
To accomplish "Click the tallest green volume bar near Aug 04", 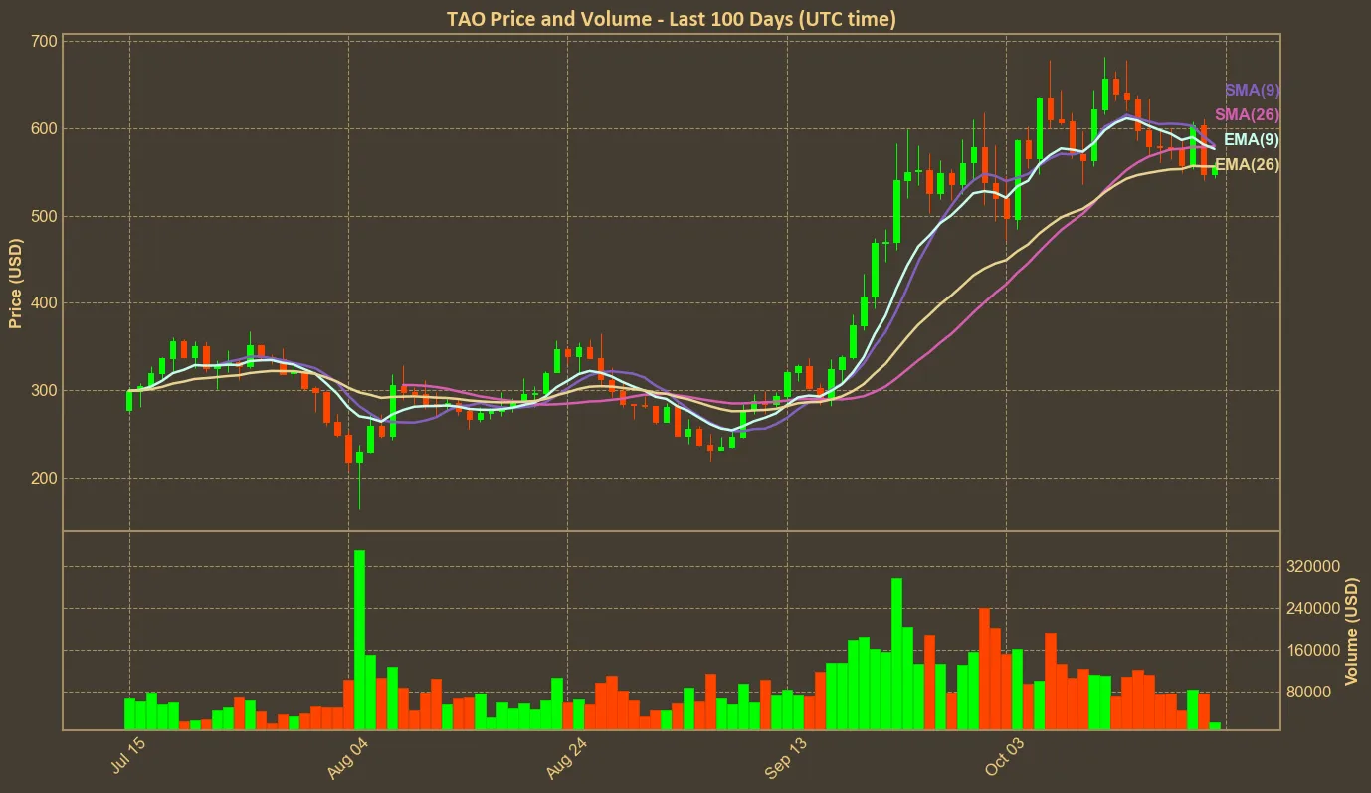I will click(359, 640).
